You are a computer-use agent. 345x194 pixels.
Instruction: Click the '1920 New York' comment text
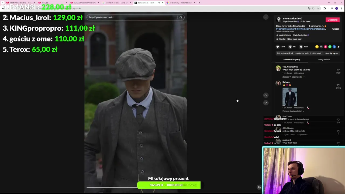click(x=290, y=143)
